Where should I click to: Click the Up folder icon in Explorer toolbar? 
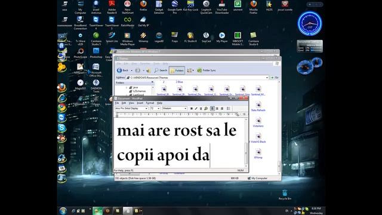149,70
